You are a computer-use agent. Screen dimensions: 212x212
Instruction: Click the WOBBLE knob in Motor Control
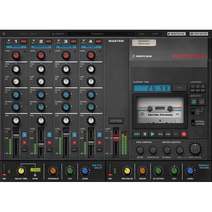pyautogui.click(x=167, y=150)
